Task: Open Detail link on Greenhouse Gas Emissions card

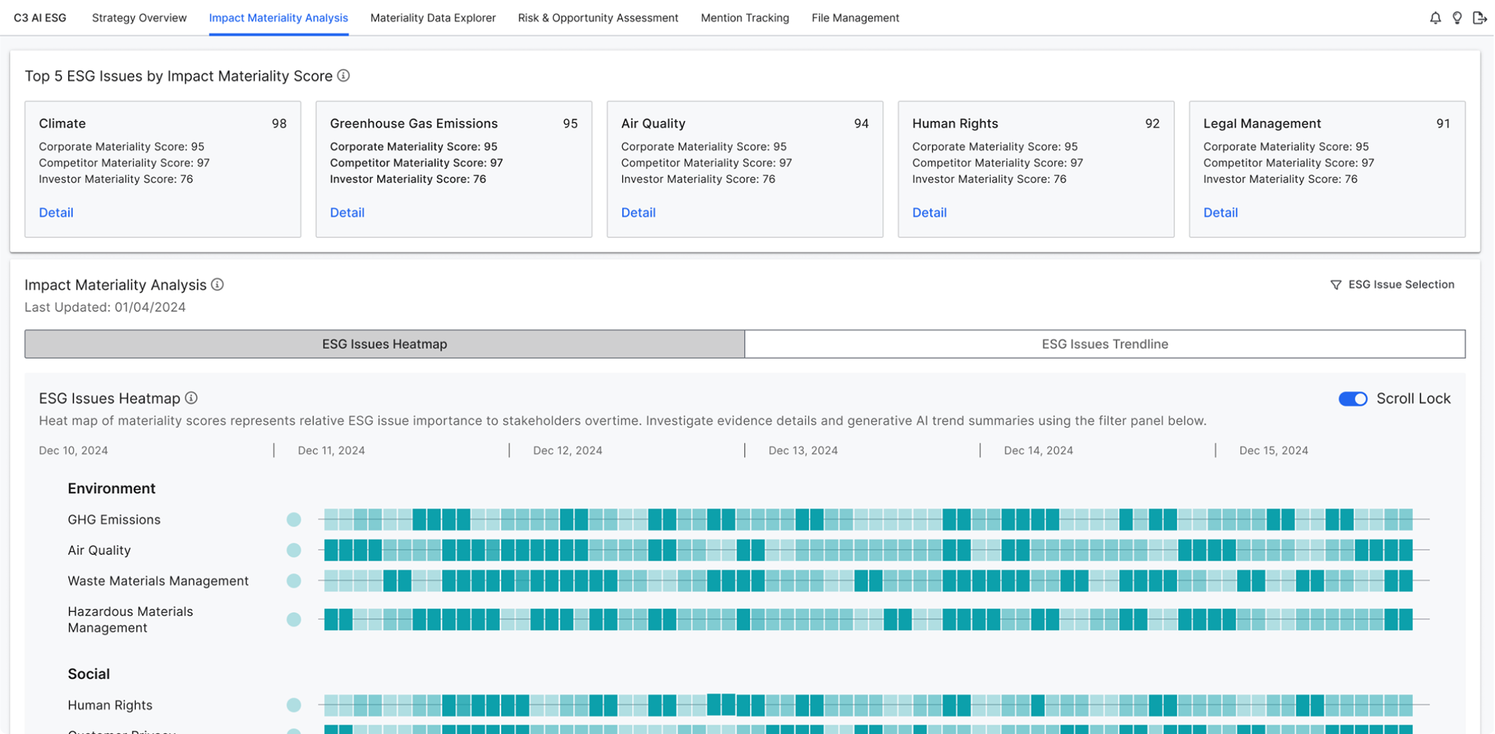Action: coord(348,212)
